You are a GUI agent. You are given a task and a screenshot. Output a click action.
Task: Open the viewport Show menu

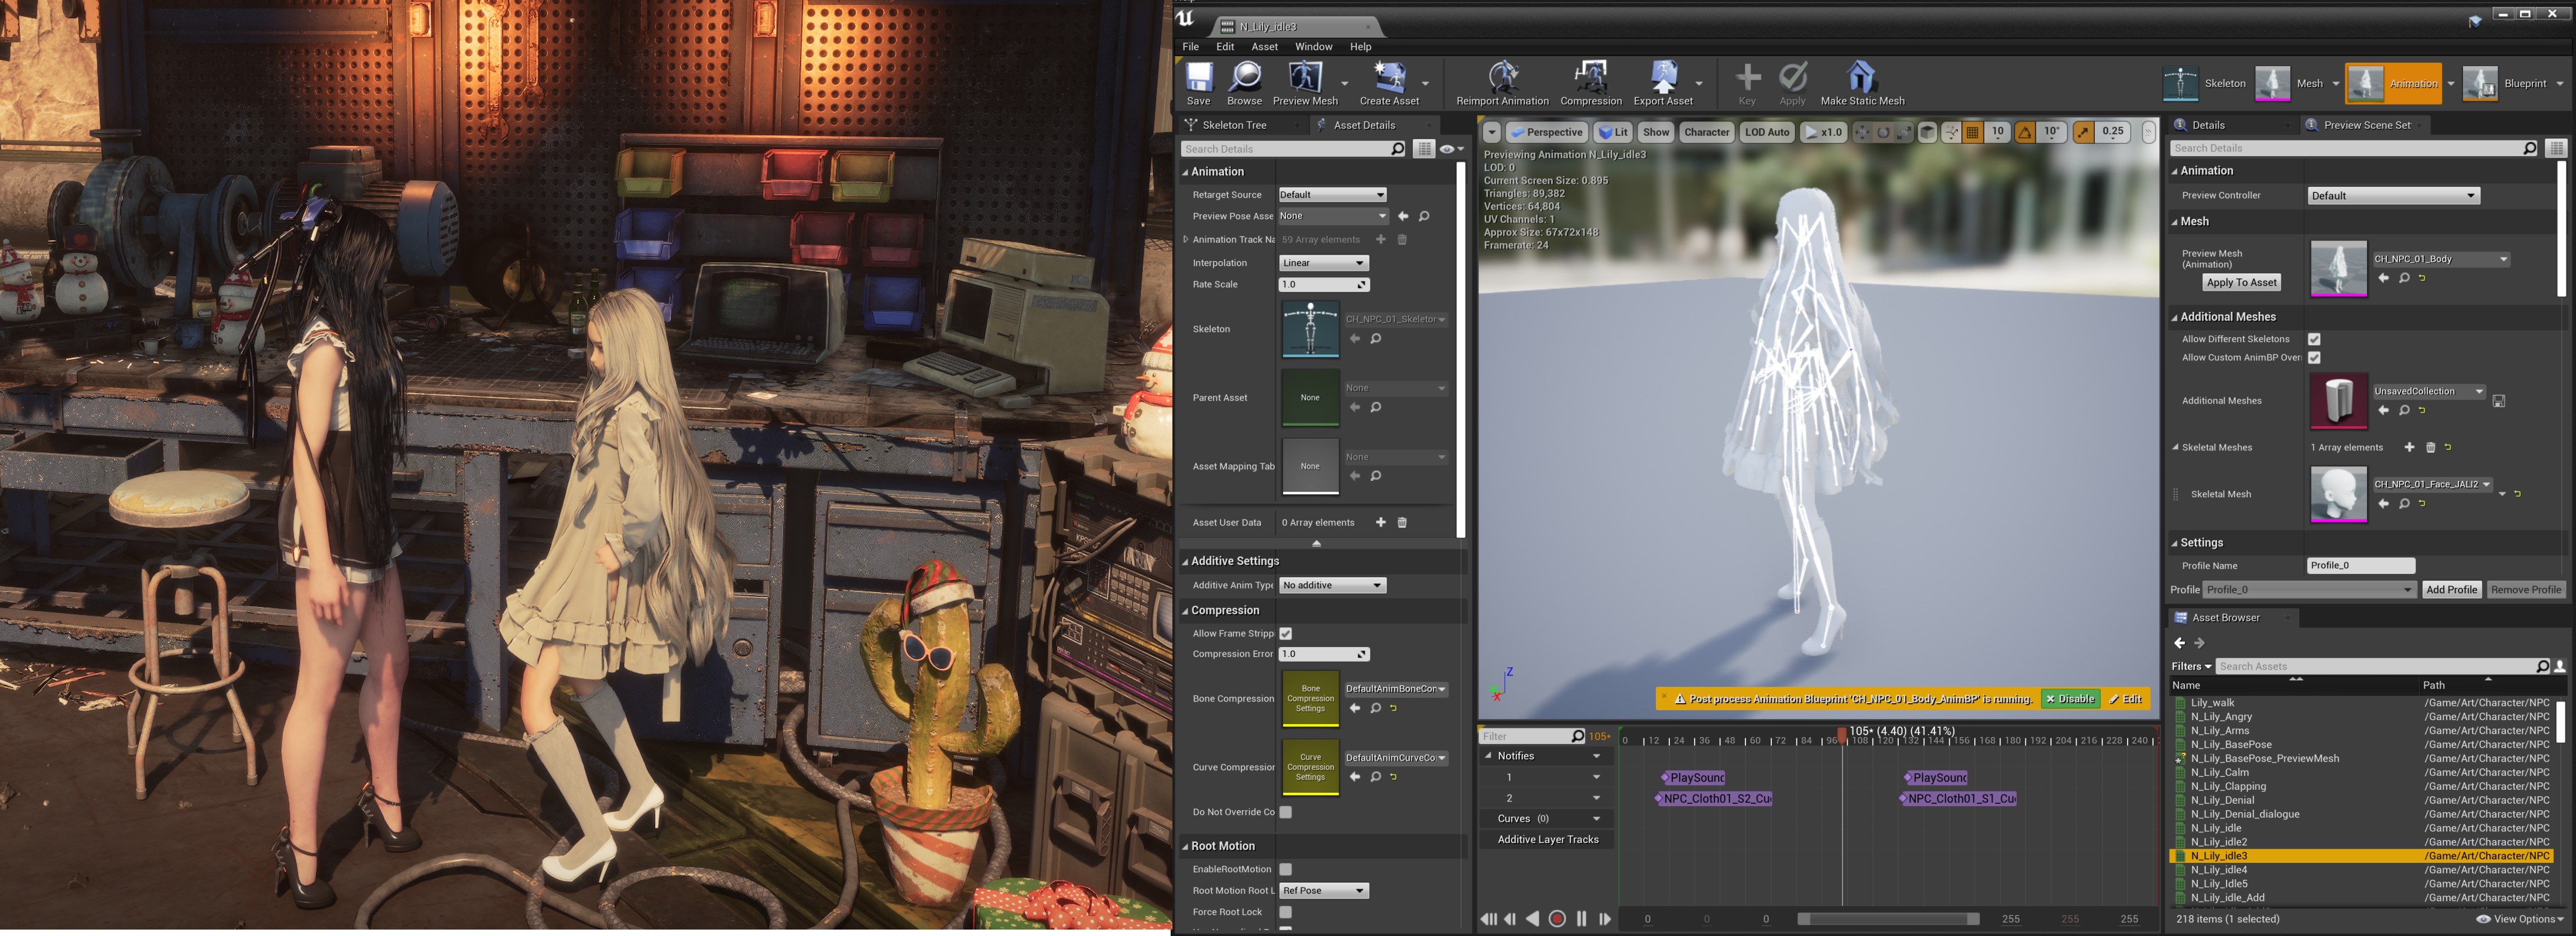[1656, 132]
